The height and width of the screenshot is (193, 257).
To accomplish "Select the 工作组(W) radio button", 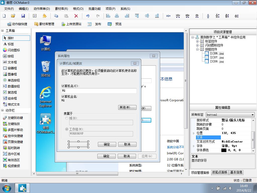I will 67,129.
